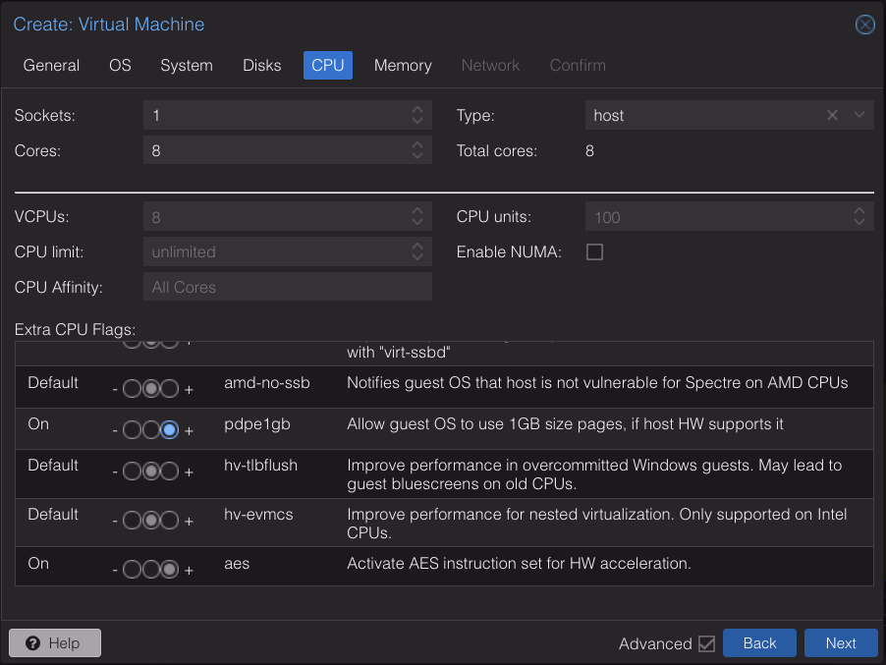Click plus on the hv-tlbflush flag row
Viewport: 886px width, 665px height.
point(189,471)
